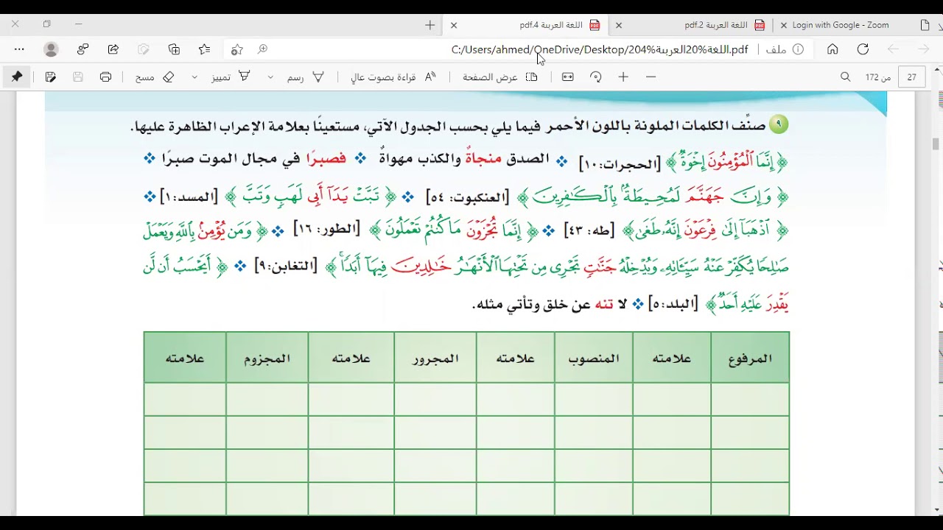
Task: Click the green exercise number 9 badge
Action: 779,124
